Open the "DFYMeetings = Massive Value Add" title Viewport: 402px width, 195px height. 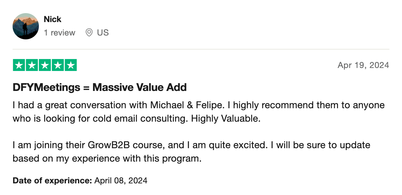[x=100, y=87]
